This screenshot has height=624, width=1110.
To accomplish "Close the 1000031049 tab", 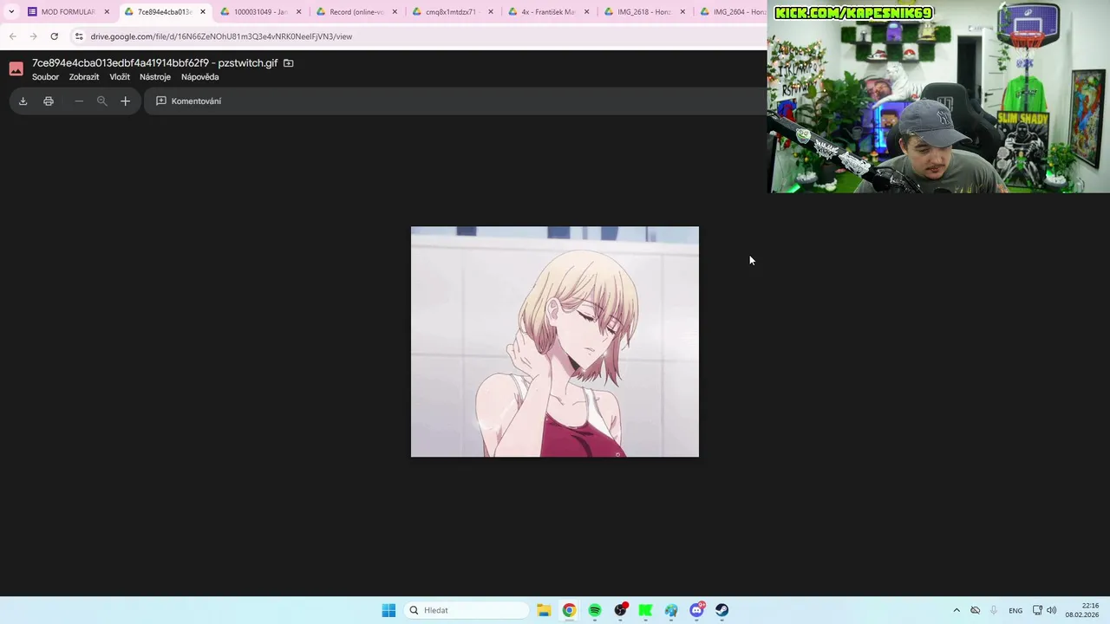I will click(299, 12).
